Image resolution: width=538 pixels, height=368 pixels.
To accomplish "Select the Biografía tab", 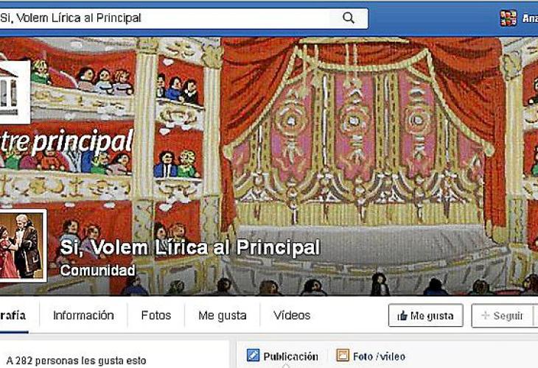I will [14, 316].
